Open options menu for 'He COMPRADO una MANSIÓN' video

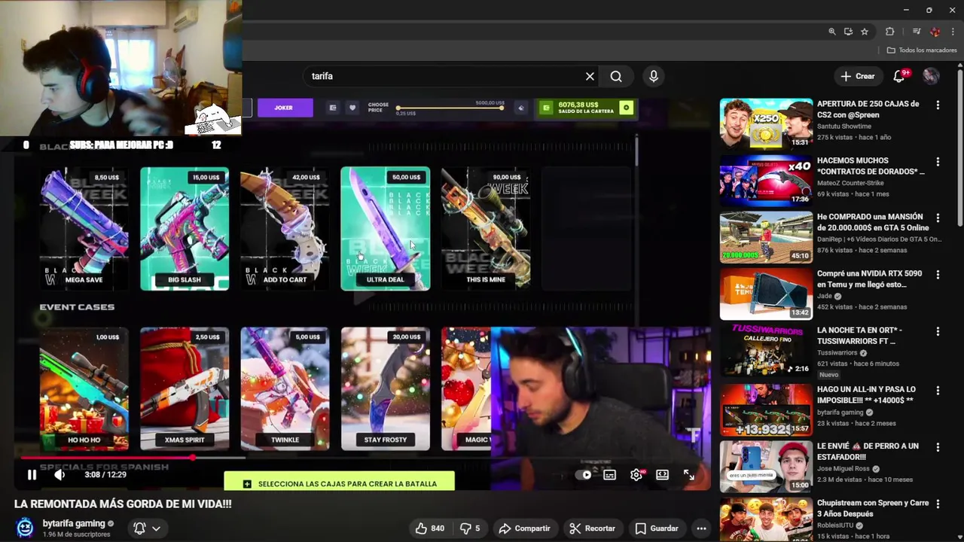[x=938, y=218]
